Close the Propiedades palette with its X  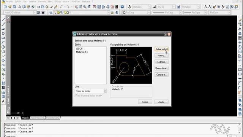point(8,18)
